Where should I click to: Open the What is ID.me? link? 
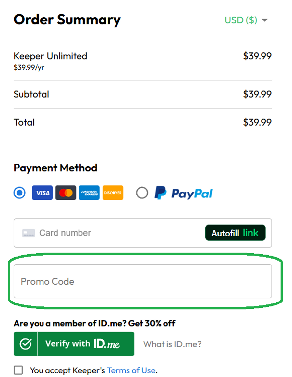pos(172,344)
